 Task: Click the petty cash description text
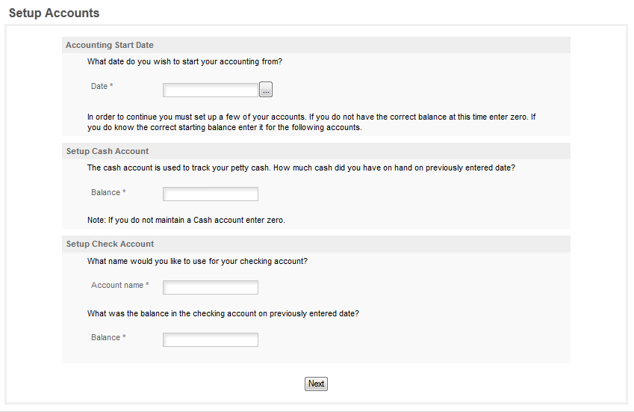301,167
